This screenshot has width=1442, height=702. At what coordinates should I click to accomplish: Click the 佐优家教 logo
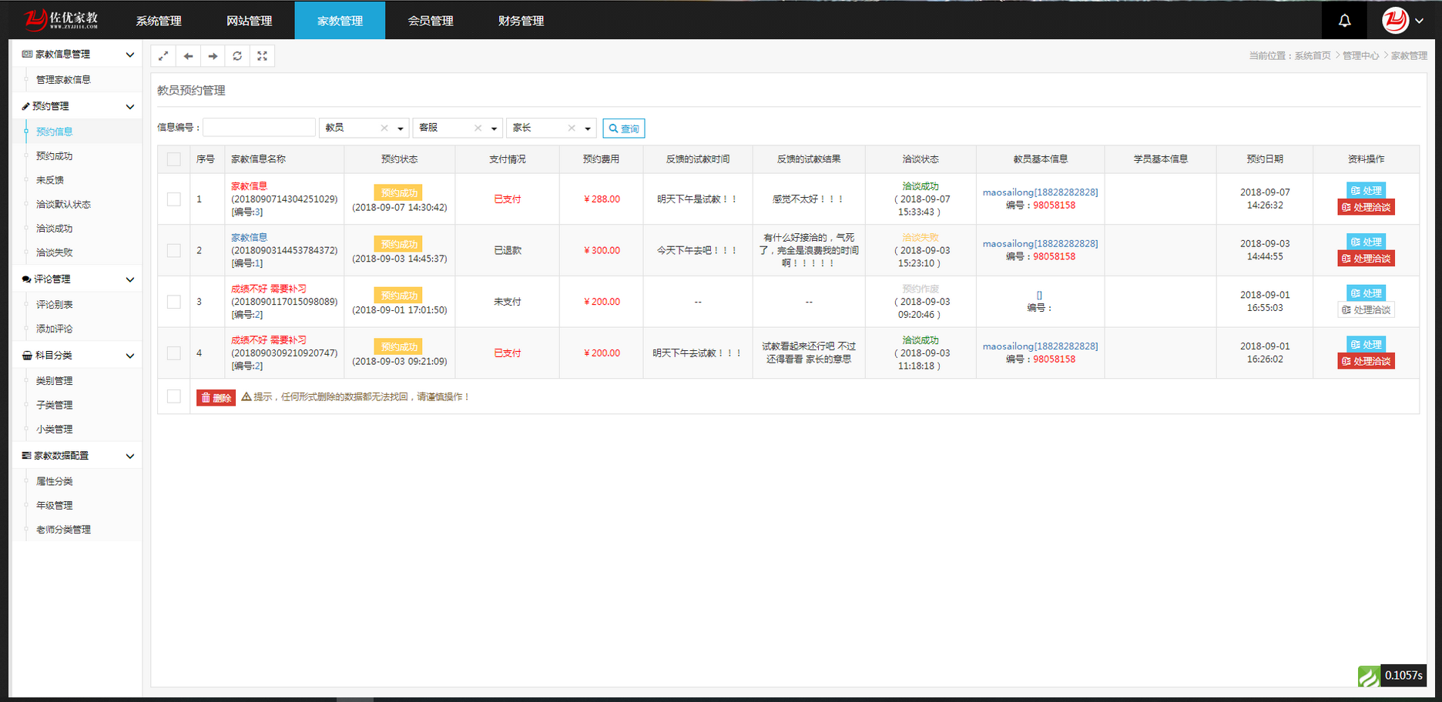pyautogui.click(x=60, y=20)
